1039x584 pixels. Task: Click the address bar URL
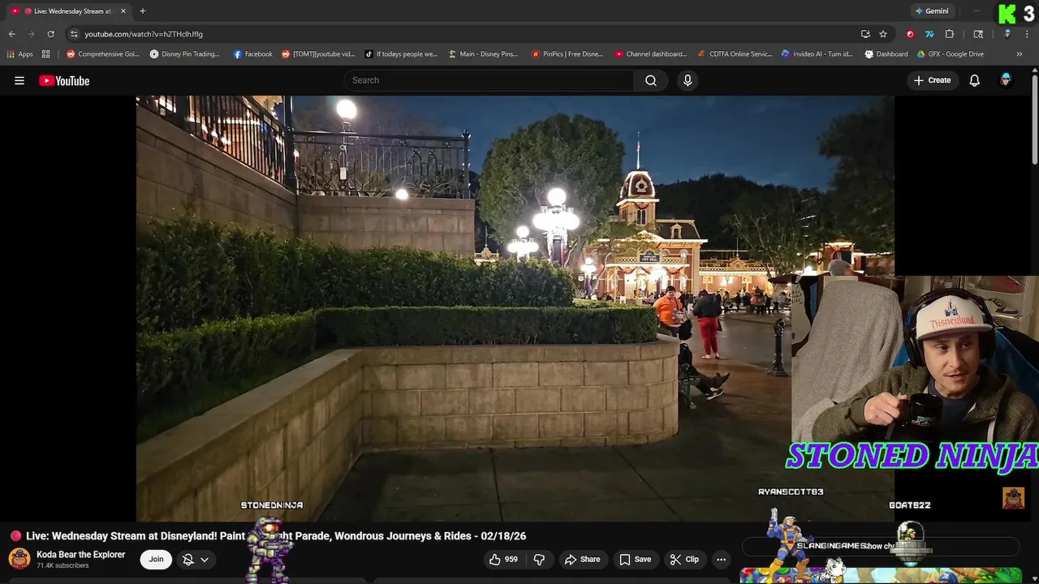click(x=144, y=34)
